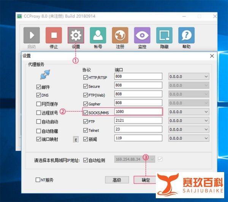Enable the 网页缓存 checkbox
228x202 pixels.
click(38, 104)
